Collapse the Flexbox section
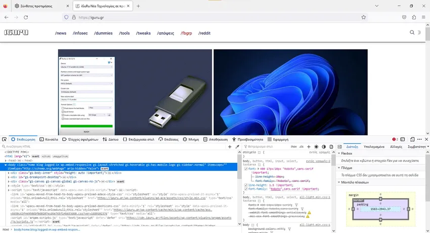 [x=339, y=153]
